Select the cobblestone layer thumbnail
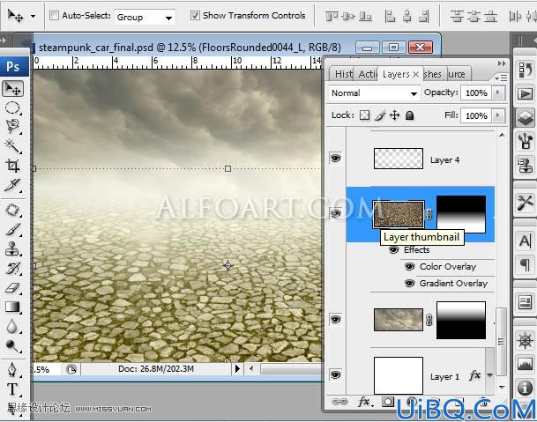 click(x=399, y=214)
